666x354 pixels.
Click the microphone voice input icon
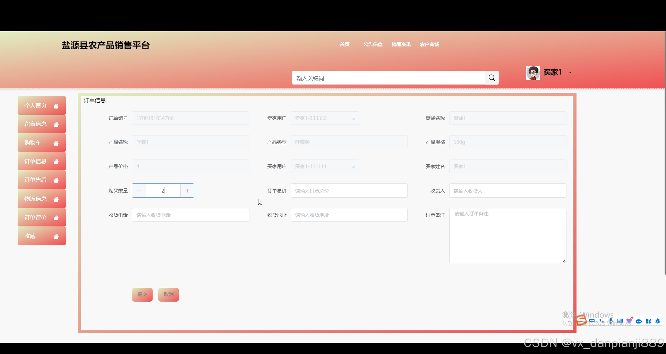(611, 321)
